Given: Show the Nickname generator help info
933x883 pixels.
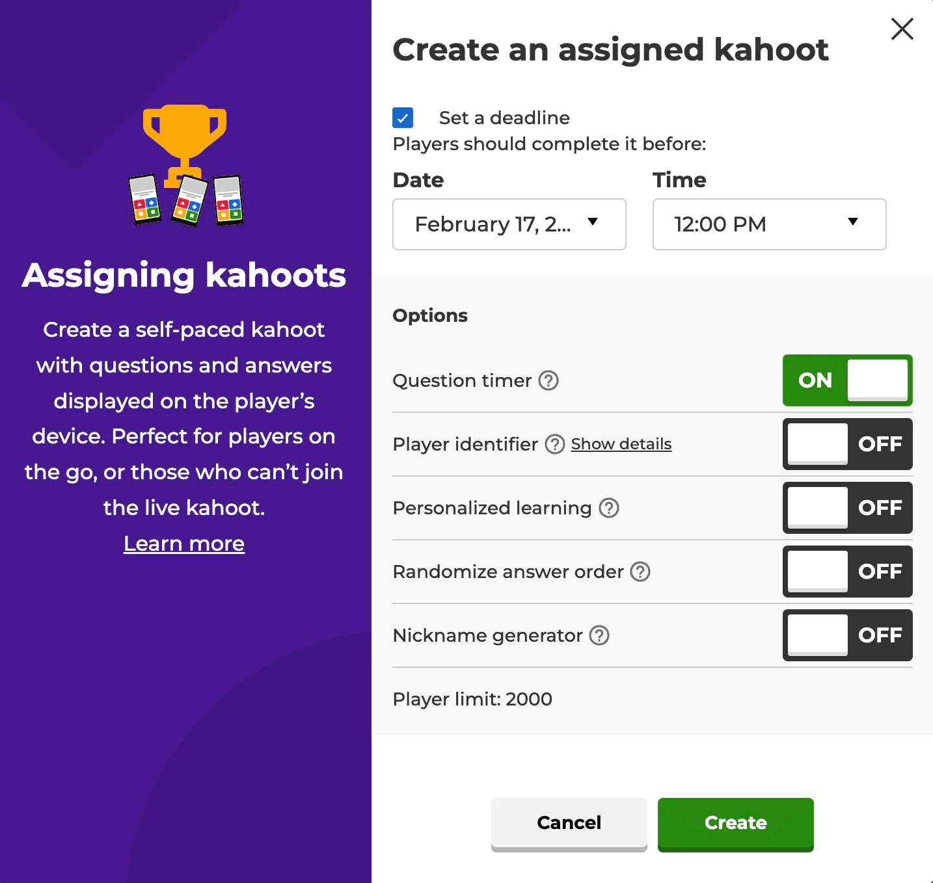Looking at the screenshot, I should coord(599,635).
